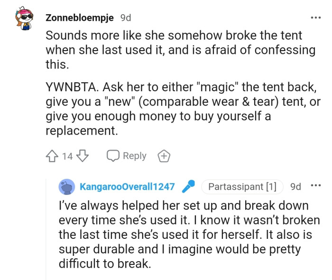Open KangarooOverall1247's round avatar
332x280 pixels.
point(66,187)
